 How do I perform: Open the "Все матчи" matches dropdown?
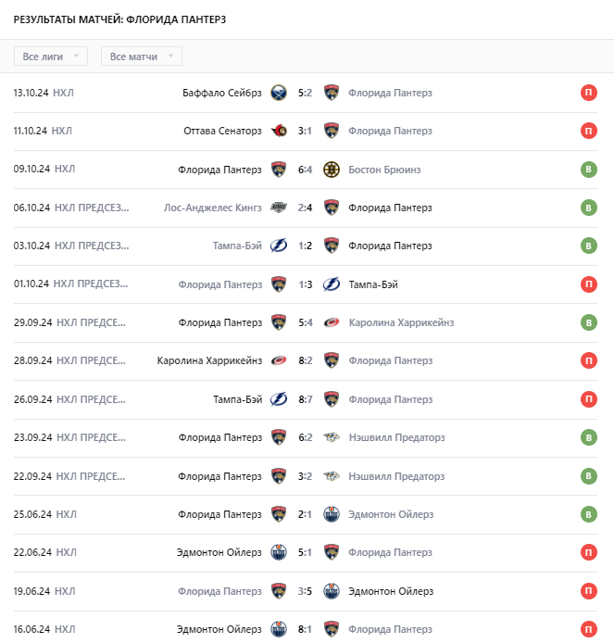[x=141, y=57]
